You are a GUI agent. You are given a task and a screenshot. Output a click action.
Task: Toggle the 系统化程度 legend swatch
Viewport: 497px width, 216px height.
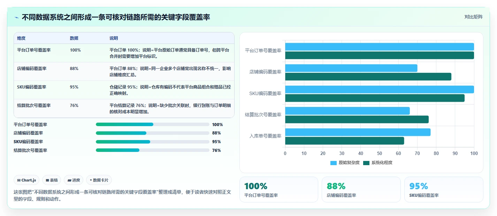pyautogui.click(x=366, y=163)
